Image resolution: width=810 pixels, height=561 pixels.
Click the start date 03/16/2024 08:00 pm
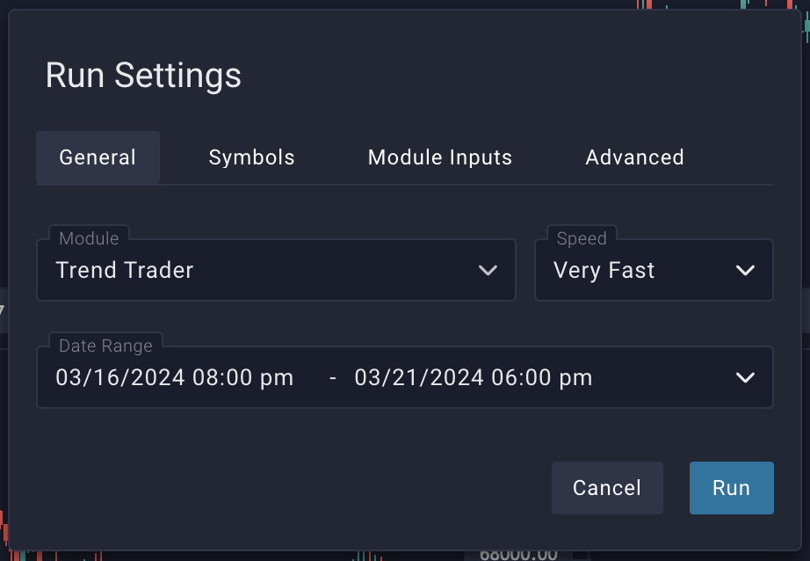pyautogui.click(x=175, y=378)
